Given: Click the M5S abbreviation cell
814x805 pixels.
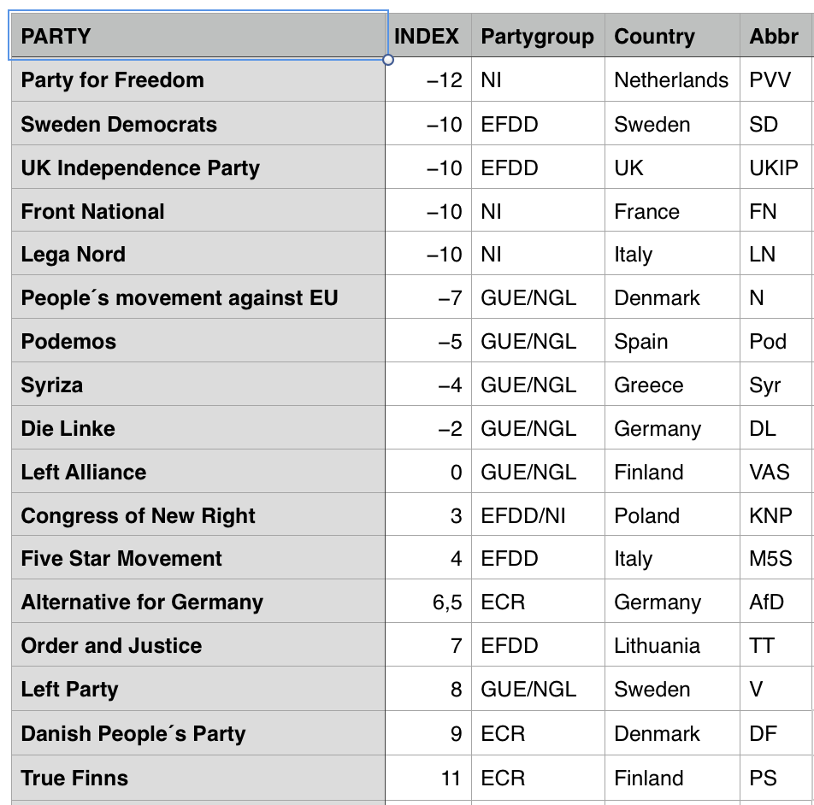Looking at the screenshot, I should (775, 559).
